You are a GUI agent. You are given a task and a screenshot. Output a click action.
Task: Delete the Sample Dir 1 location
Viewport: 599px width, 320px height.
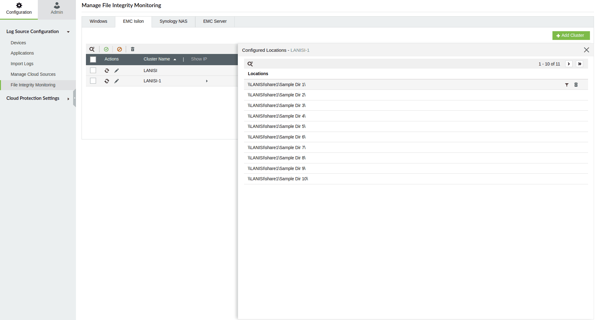(x=576, y=85)
